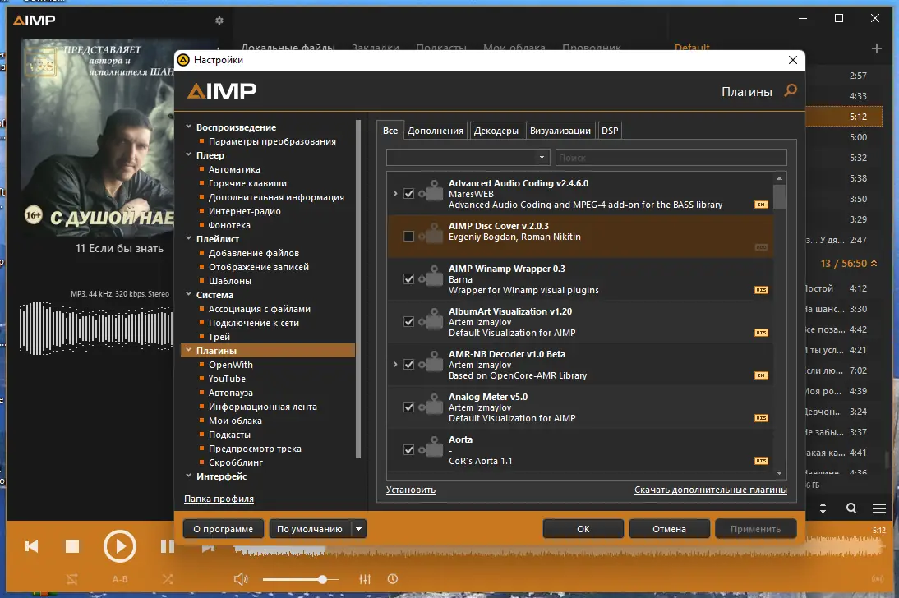Switch to the Декодеры tab
This screenshot has height=598, width=899.
(x=496, y=131)
